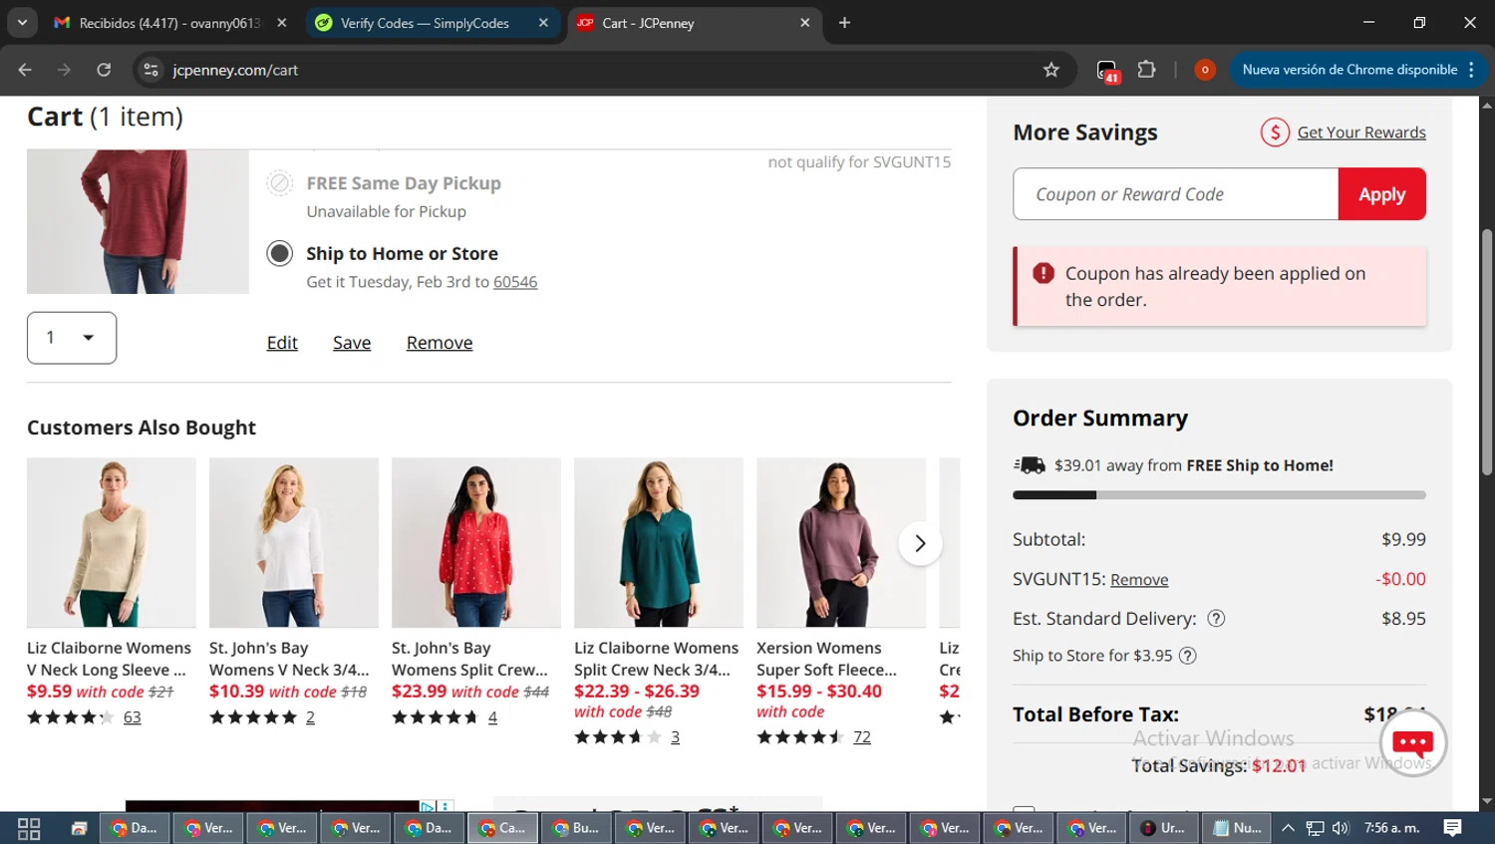Close the Recibidos Gmail tab

click(282, 23)
